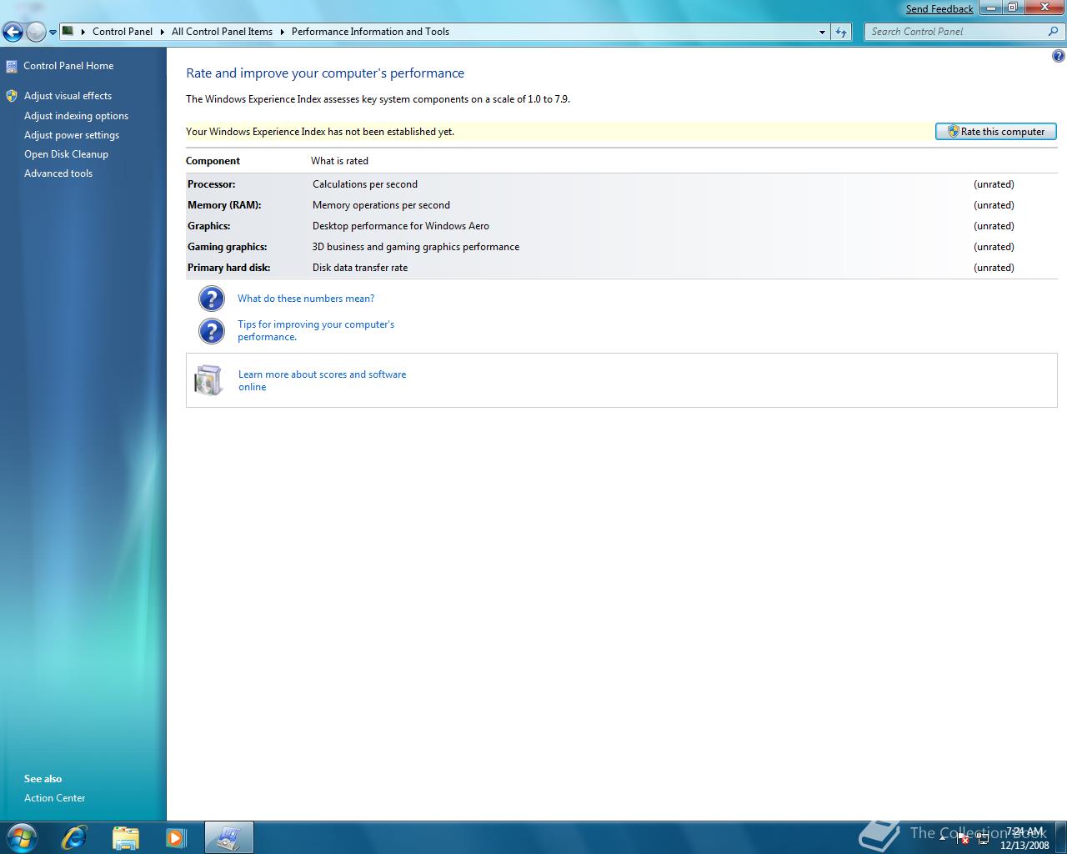Viewport: 1067px width, 854px height.
Task: Open the Help question mark icon
Action: coord(1058,57)
